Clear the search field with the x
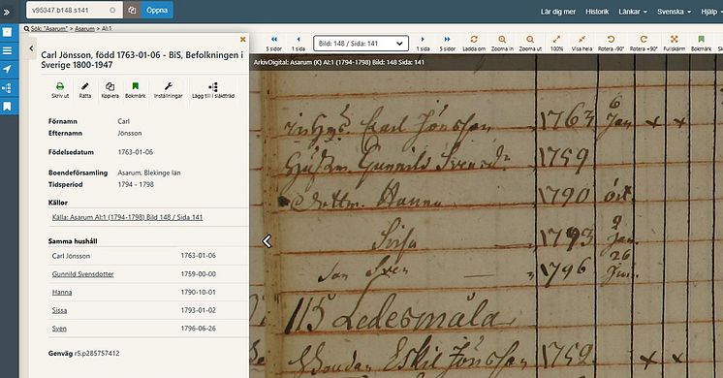This screenshot has width=723, height=378. tap(112, 10)
